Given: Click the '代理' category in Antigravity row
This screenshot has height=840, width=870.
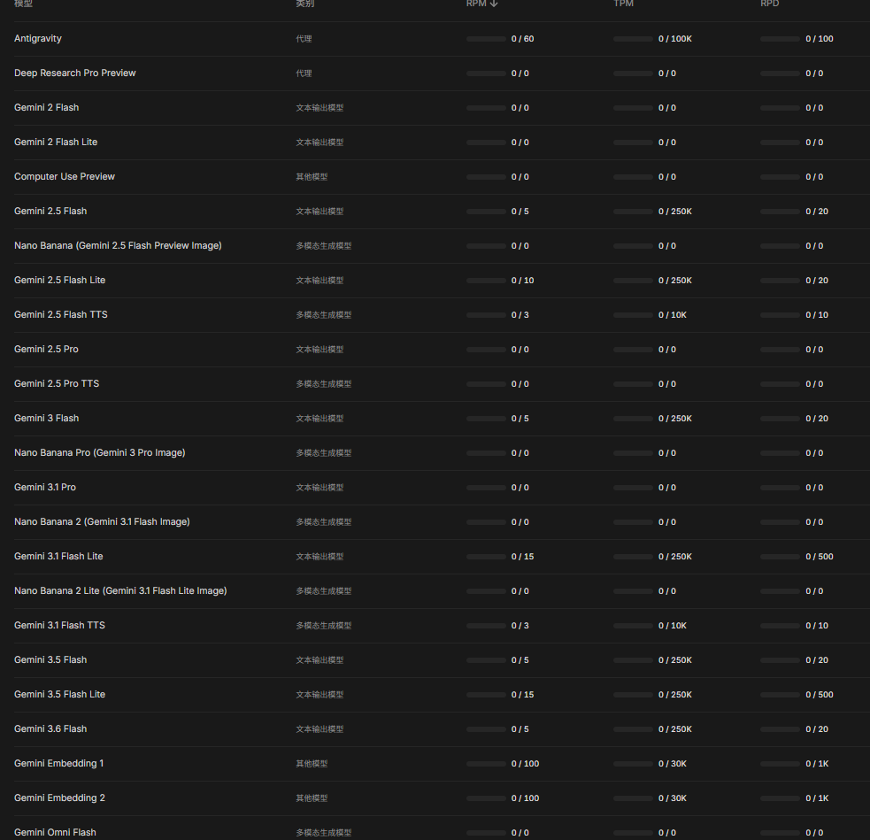Looking at the screenshot, I should tap(304, 39).
